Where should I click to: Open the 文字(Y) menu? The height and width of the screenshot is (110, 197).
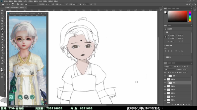[x=25, y=1]
